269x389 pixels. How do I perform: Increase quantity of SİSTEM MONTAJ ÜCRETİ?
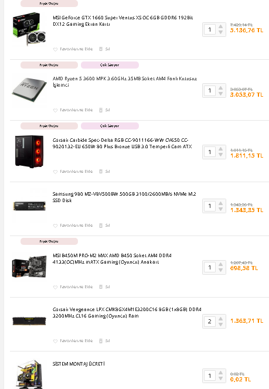pyautogui.click(x=220, y=373)
